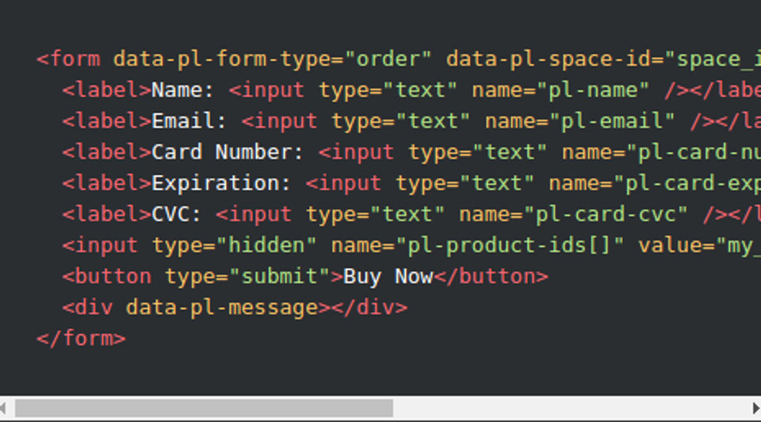
Task: Click the opening <form tag text
Action: [x=68, y=59]
